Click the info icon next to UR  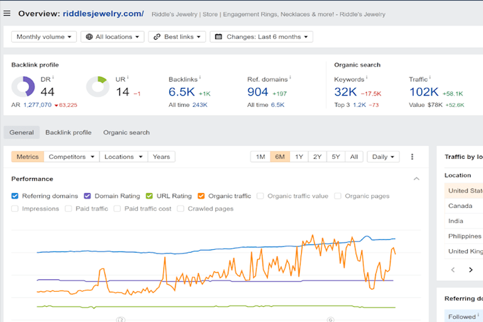pyautogui.click(x=128, y=77)
